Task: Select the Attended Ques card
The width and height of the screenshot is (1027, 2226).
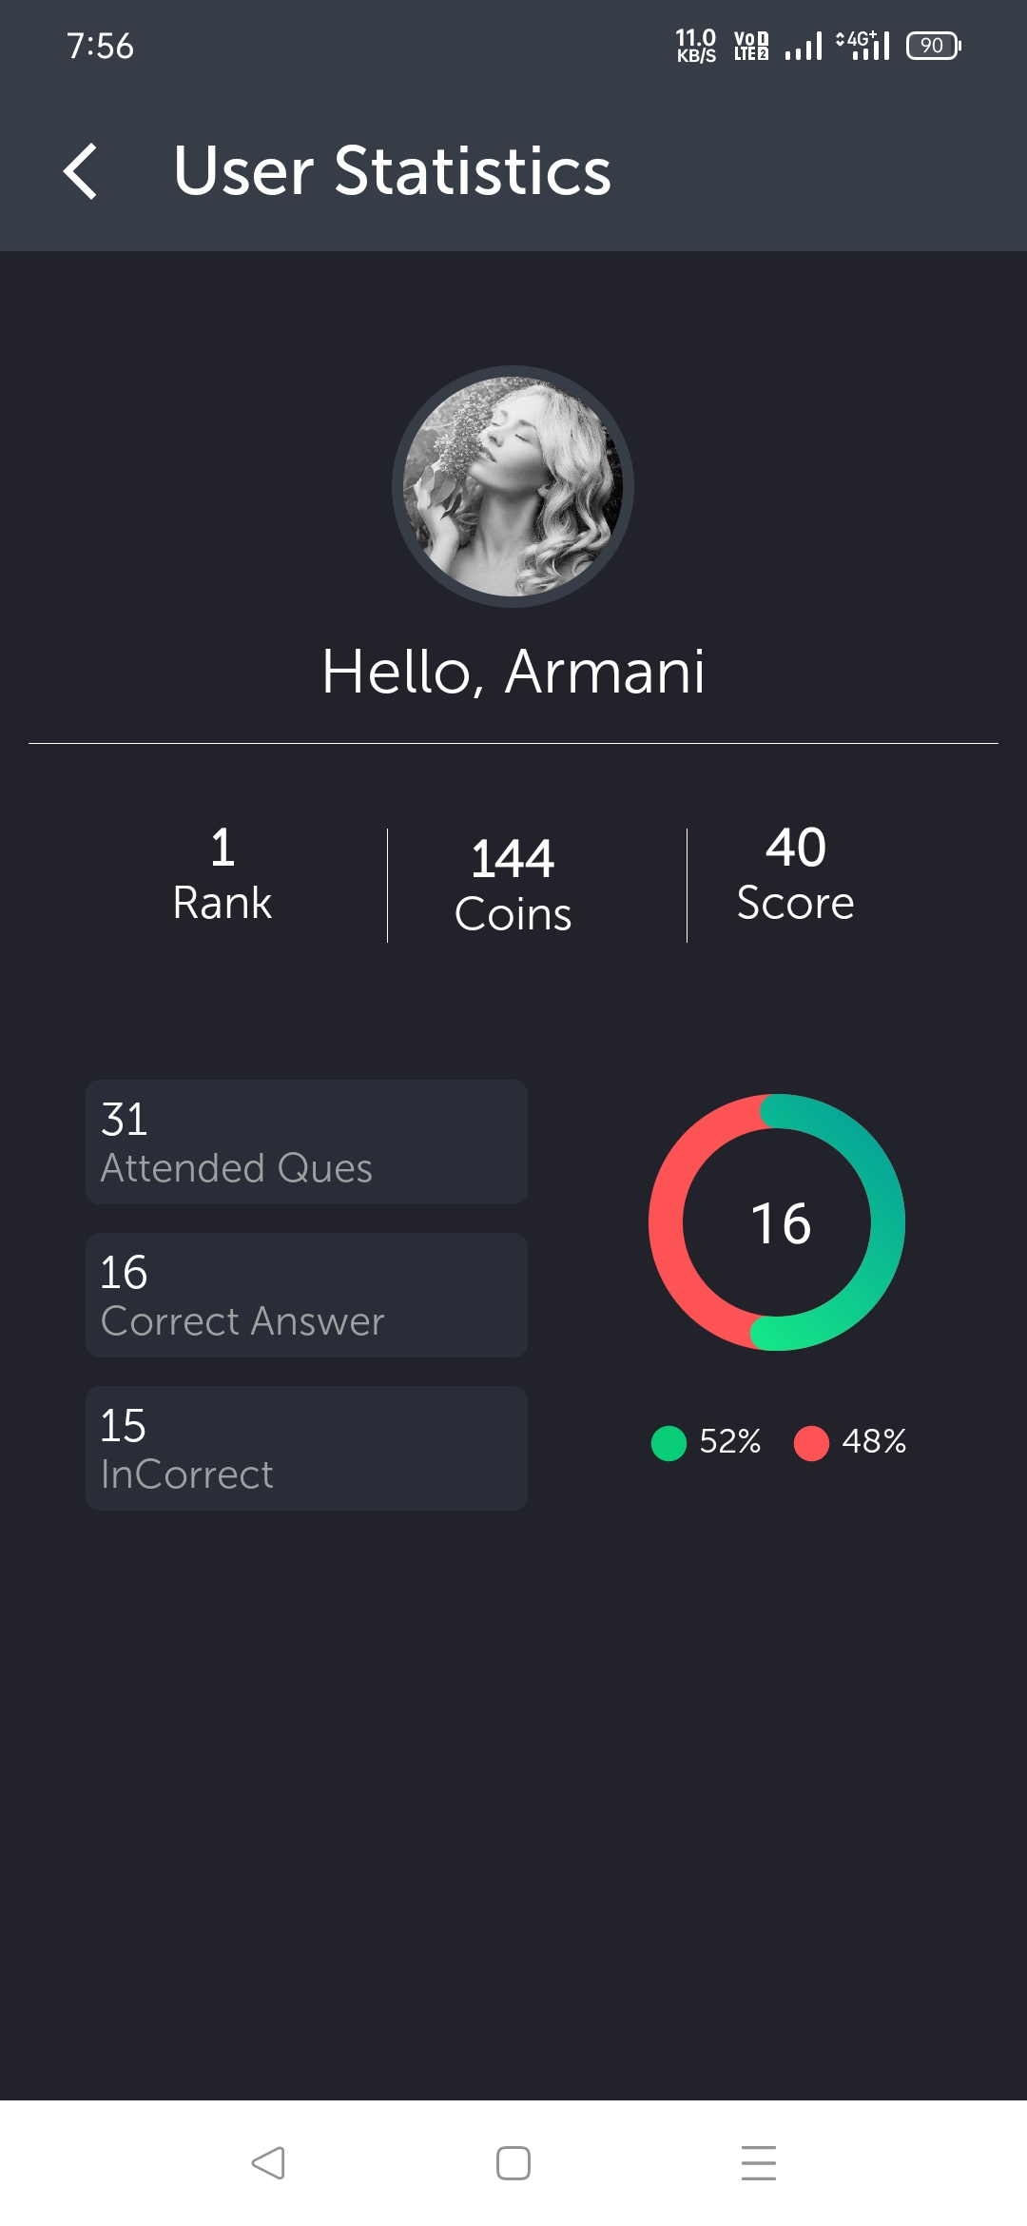Action: (x=306, y=1142)
